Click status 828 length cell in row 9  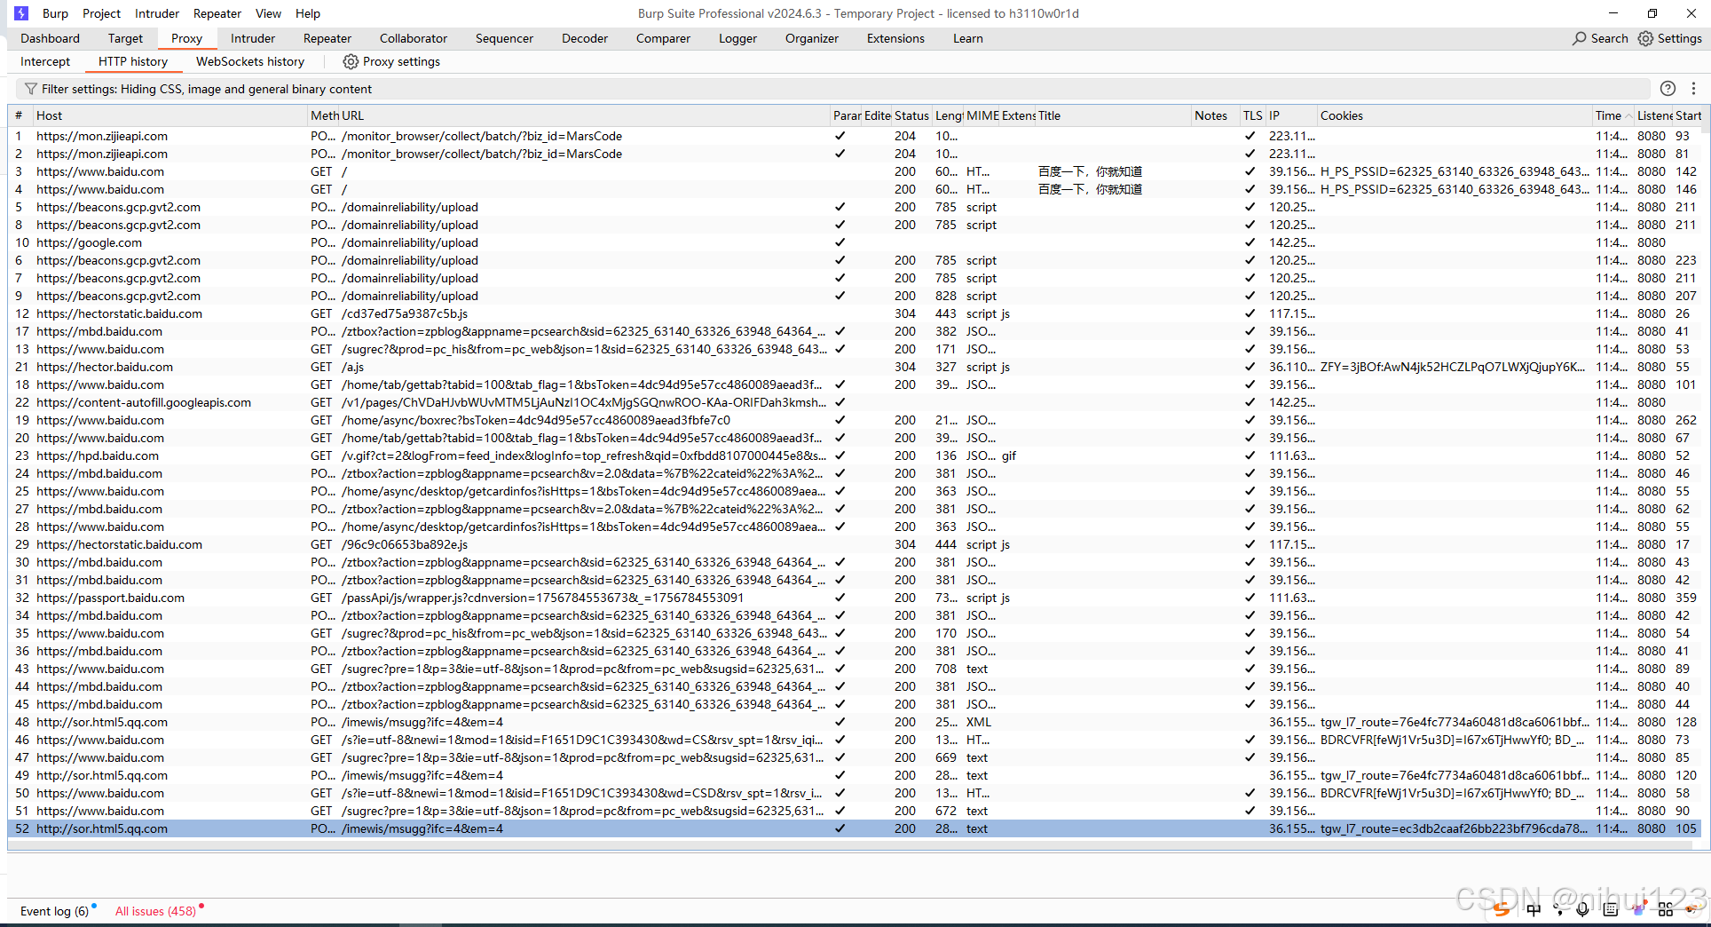946,296
